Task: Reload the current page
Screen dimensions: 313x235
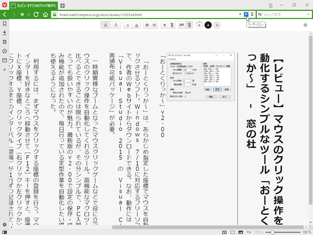Action: [x=36, y=14]
